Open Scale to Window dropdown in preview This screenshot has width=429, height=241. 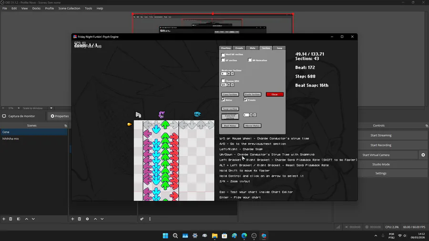click(51, 108)
